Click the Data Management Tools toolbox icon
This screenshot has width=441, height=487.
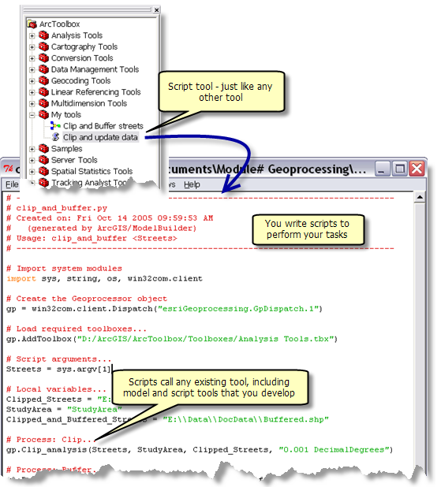point(44,69)
